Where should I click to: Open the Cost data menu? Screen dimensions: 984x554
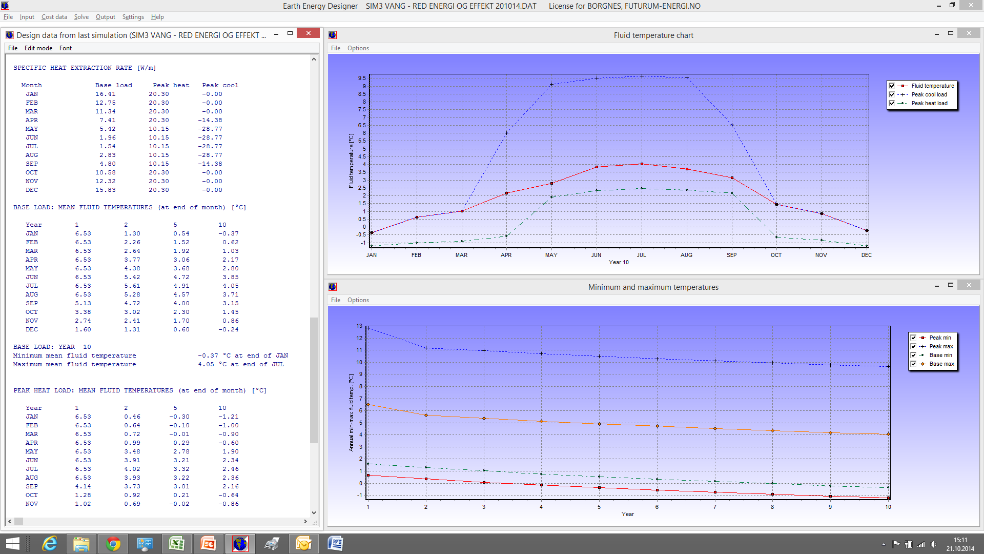point(54,17)
